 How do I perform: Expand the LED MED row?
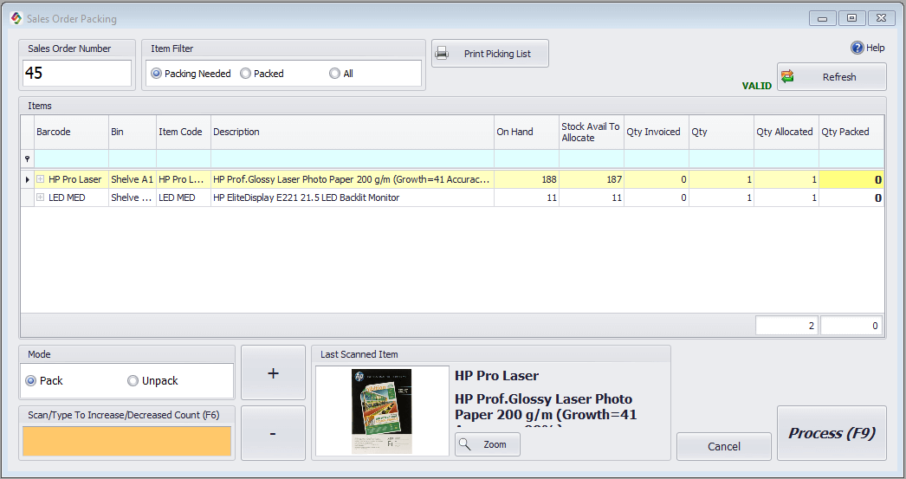click(41, 197)
